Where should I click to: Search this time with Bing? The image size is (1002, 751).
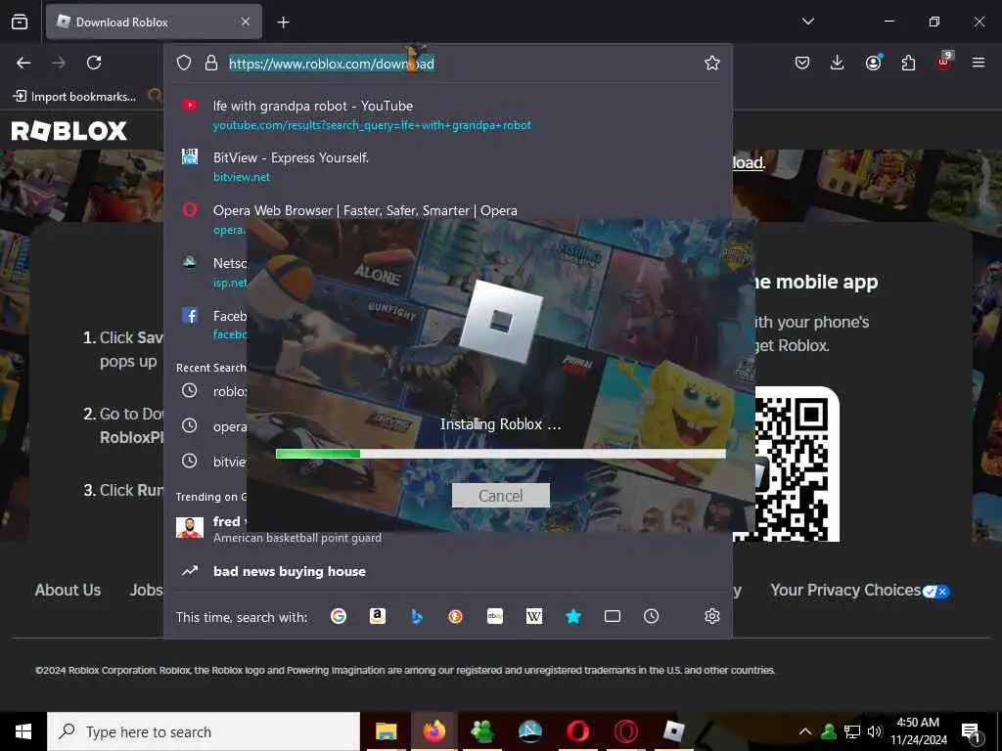click(x=417, y=616)
